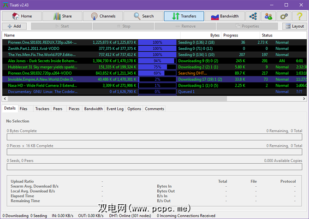The width and height of the screenshot is (309, 219).
Task: Go to Channels view
Action: pos(102,16)
